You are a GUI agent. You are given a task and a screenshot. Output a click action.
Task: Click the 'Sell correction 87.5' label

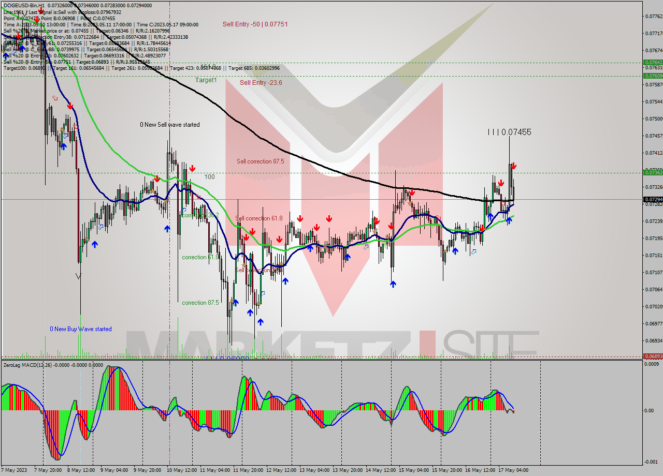(x=261, y=161)
